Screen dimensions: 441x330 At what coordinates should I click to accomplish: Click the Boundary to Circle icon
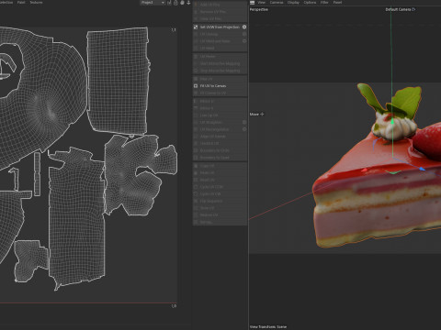coord(196,150)
